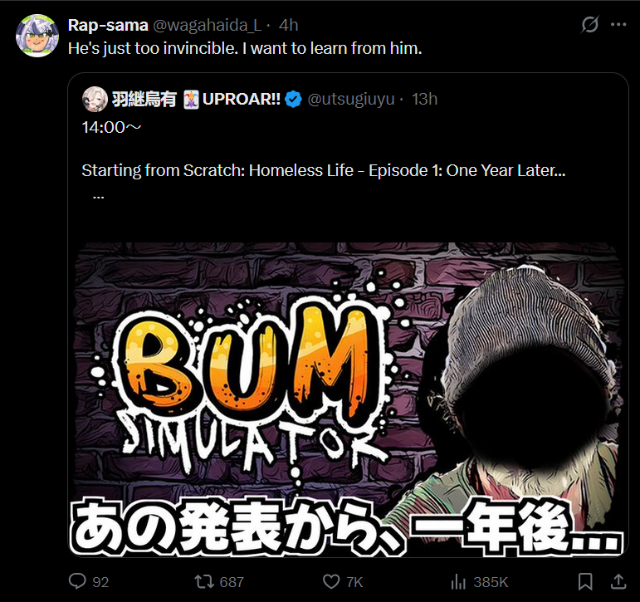The width and height of the screenshot is (640, 602).
Task: Click the repost icon with 687
Action: [x=204, y=581]
